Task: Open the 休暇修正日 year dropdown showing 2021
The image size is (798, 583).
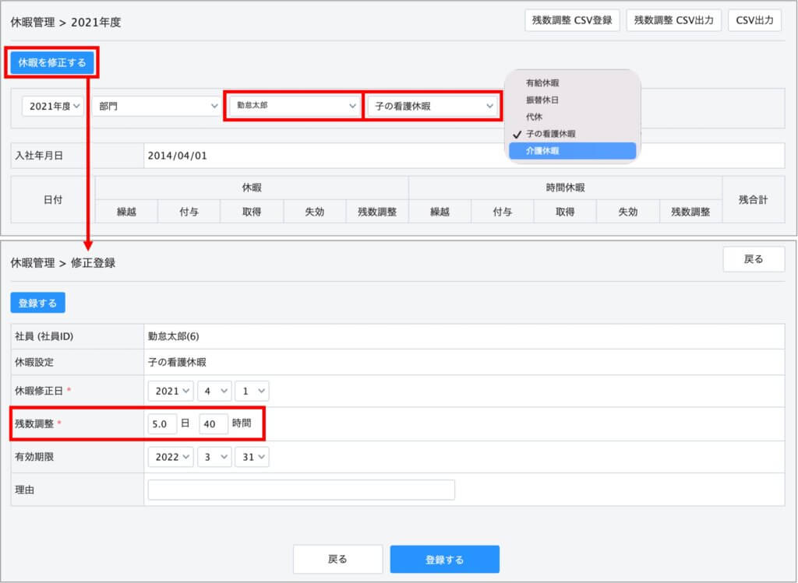Action: click(x=170, y=391)
